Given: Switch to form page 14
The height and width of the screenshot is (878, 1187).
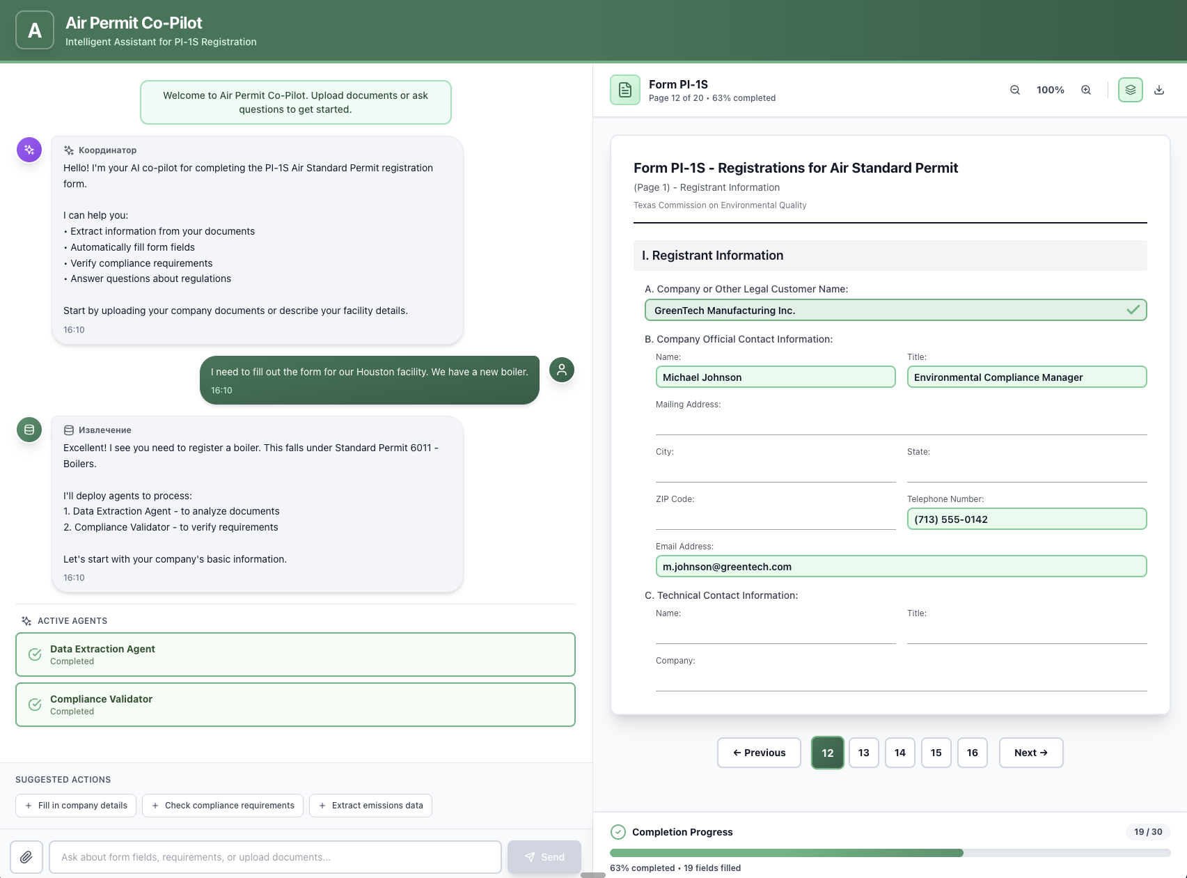Looking at the screenshot, I should coord(899,753).
